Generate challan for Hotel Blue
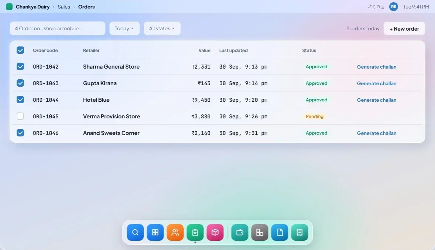Screen dimensions: 435x250 [376, 100]
